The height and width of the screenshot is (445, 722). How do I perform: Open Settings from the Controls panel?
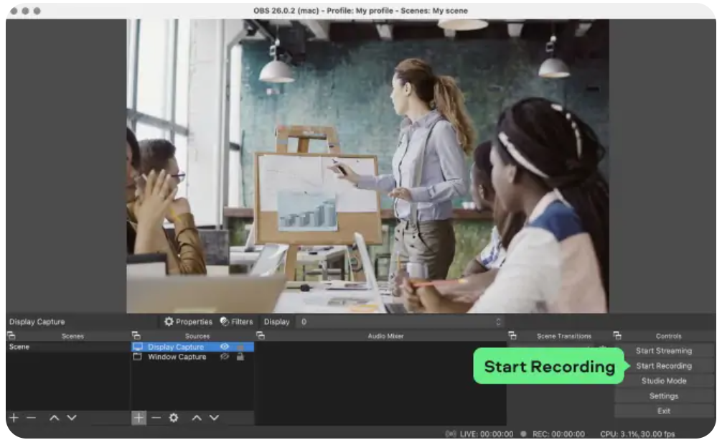click(x=664, y=396)
